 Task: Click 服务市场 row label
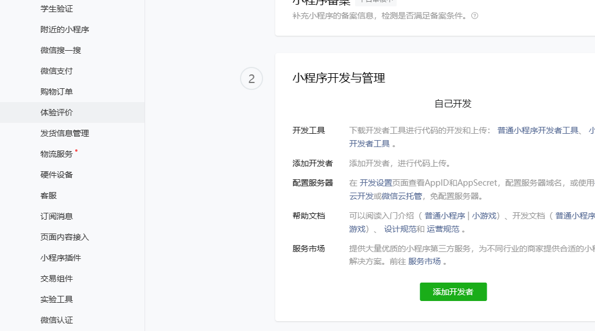309,249
